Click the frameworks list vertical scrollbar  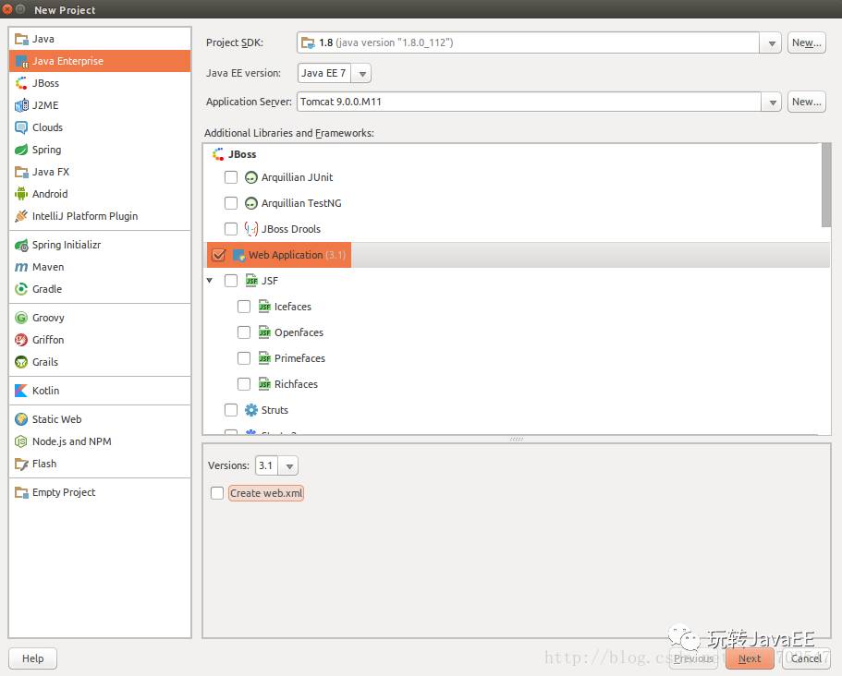pyautogui.click(x=825, y=185)
